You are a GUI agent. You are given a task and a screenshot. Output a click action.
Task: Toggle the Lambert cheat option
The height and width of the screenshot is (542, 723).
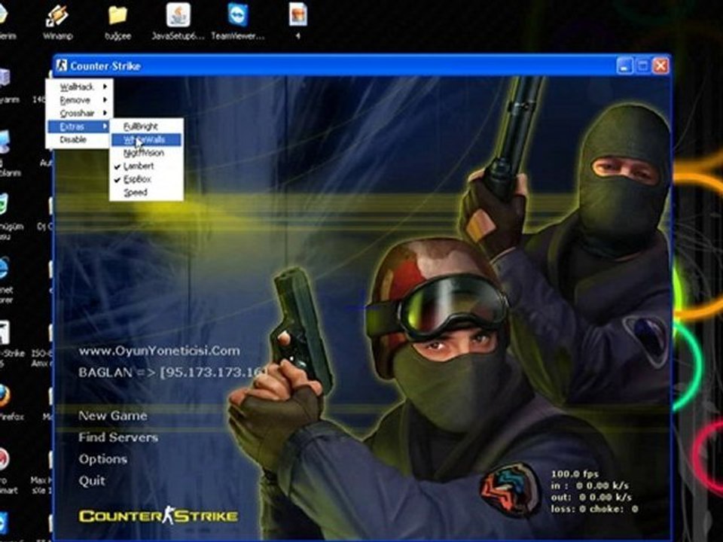tap(147, 166)
